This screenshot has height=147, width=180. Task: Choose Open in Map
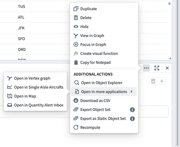(35, 96)
